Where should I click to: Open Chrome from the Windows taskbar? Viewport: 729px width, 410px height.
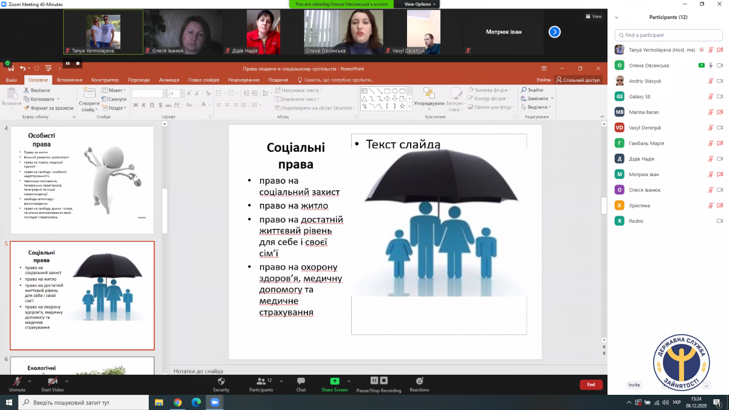[x=177, y=402]
